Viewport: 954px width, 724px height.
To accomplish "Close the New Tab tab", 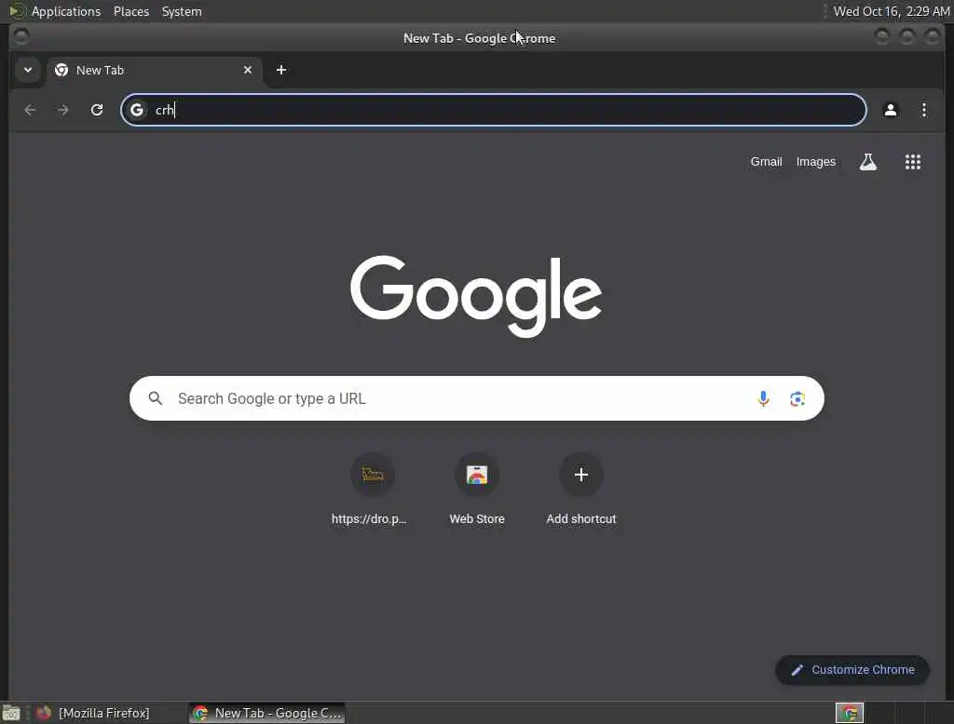I will (x=248, y=70).
